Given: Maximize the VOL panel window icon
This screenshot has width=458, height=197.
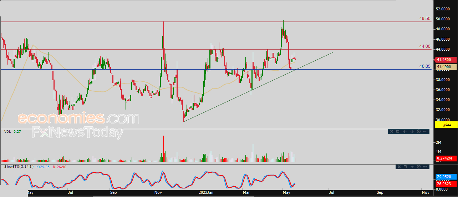Looking at the screenshot, I should coord(398,131).
